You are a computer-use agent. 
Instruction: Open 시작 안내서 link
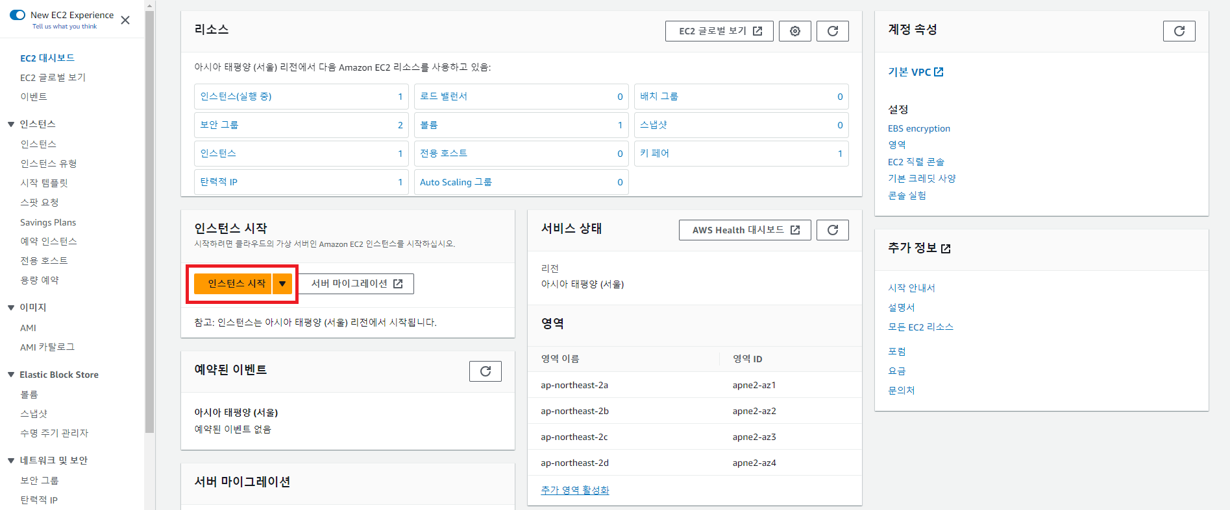pos(911,288)
